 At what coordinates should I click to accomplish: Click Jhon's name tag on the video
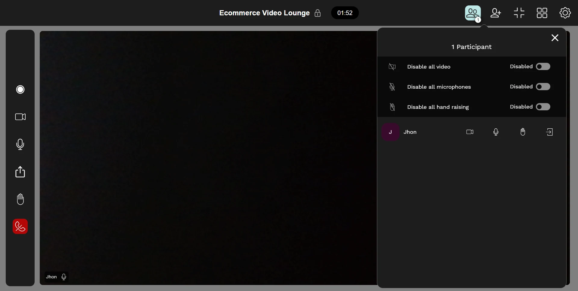pos(51,277)
